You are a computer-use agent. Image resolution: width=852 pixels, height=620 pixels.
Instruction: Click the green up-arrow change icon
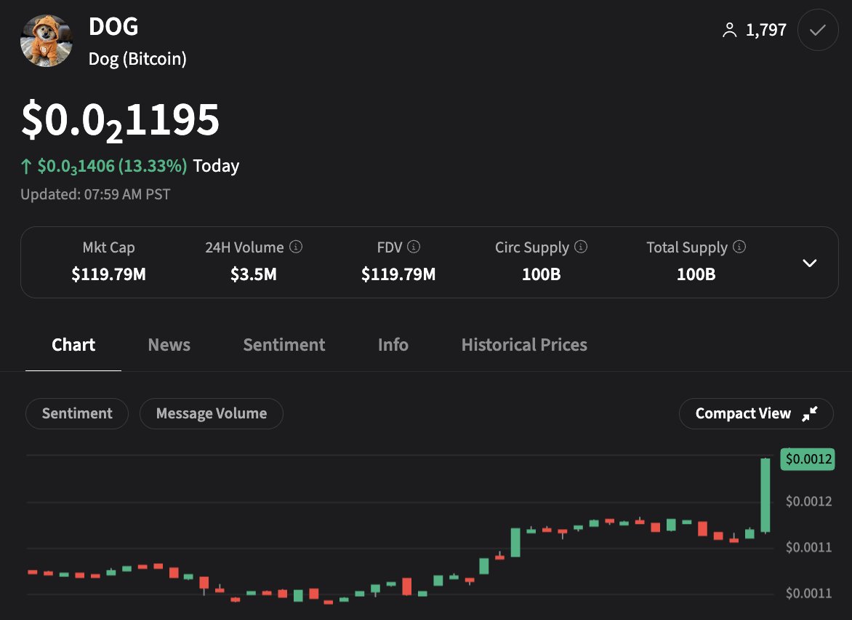26,166
